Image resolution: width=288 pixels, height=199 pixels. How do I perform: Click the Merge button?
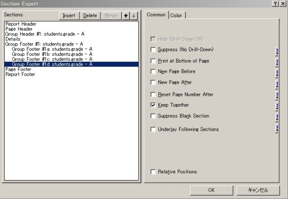[x=111, y=16]
